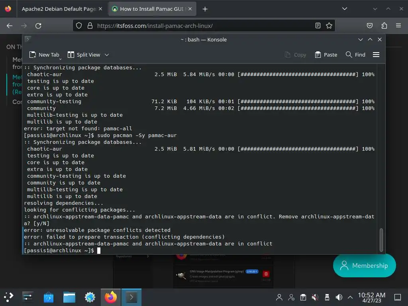Open System Settings from taskbar

(27, 297)
